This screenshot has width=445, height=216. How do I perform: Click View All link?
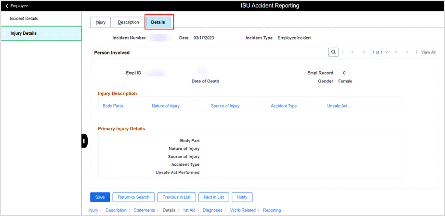tap(428, 52)
